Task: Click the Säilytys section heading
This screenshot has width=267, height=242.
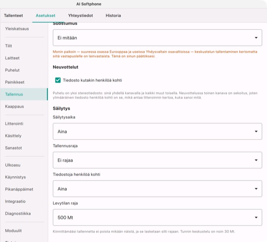Action: click(x=61, y=108)
